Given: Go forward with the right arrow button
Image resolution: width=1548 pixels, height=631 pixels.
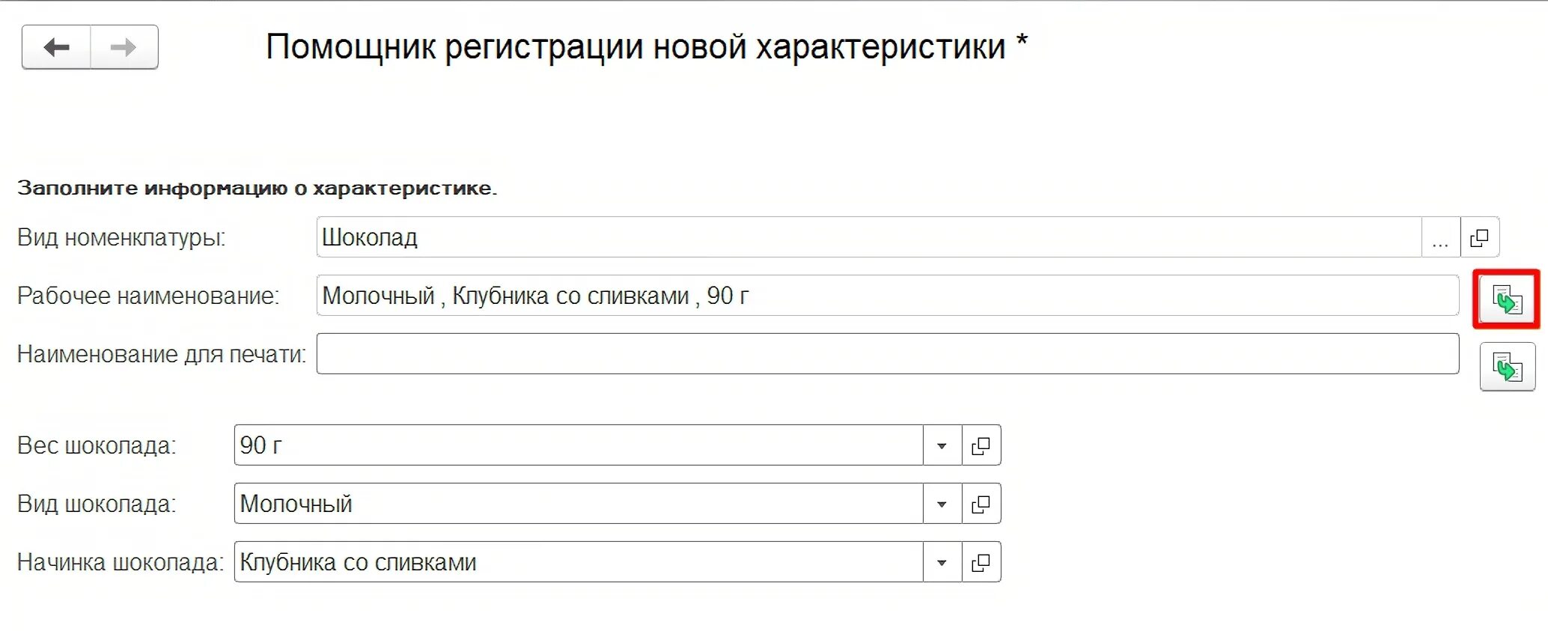Looking at the screenshot, I should pyautogui.click(x=124, y=48).
